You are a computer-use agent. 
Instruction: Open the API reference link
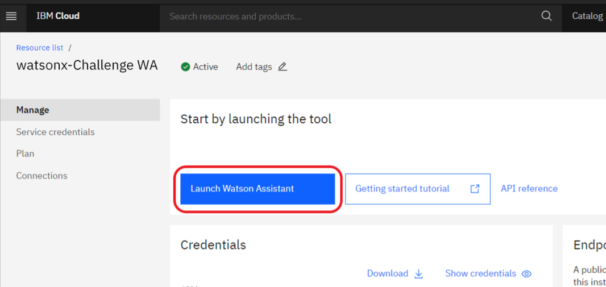(x=529, y=189)
